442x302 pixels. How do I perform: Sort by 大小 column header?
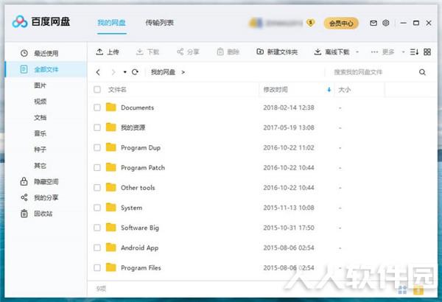pyautogui.click(x=345, y=90)
